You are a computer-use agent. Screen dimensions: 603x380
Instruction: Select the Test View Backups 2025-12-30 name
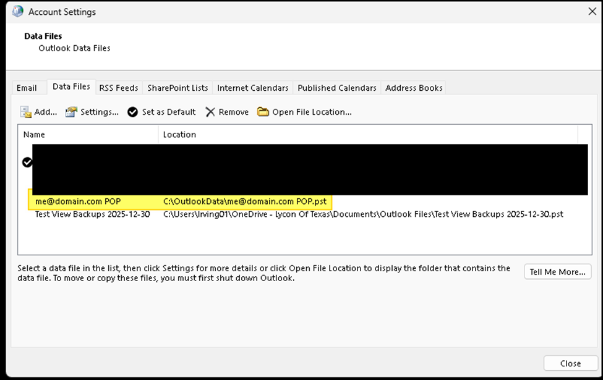tap(92, 214)
